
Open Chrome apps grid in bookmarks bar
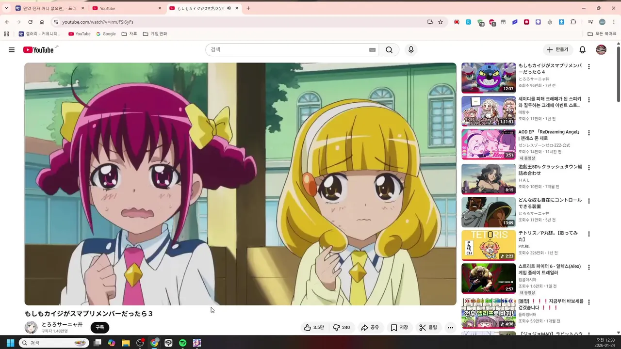point(6,34)
